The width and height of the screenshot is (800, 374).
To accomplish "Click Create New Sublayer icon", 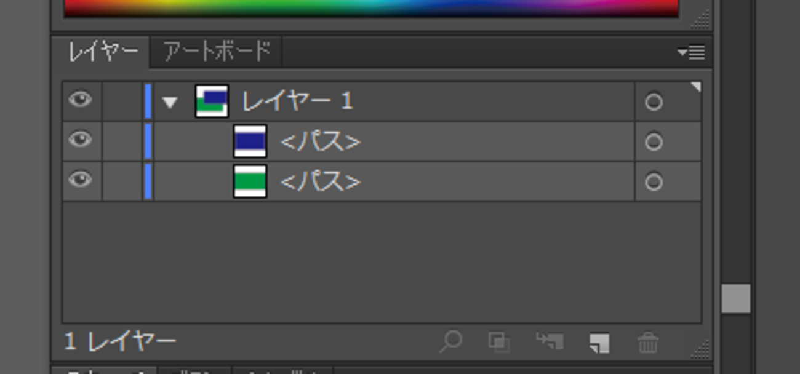I will (549, 341).
